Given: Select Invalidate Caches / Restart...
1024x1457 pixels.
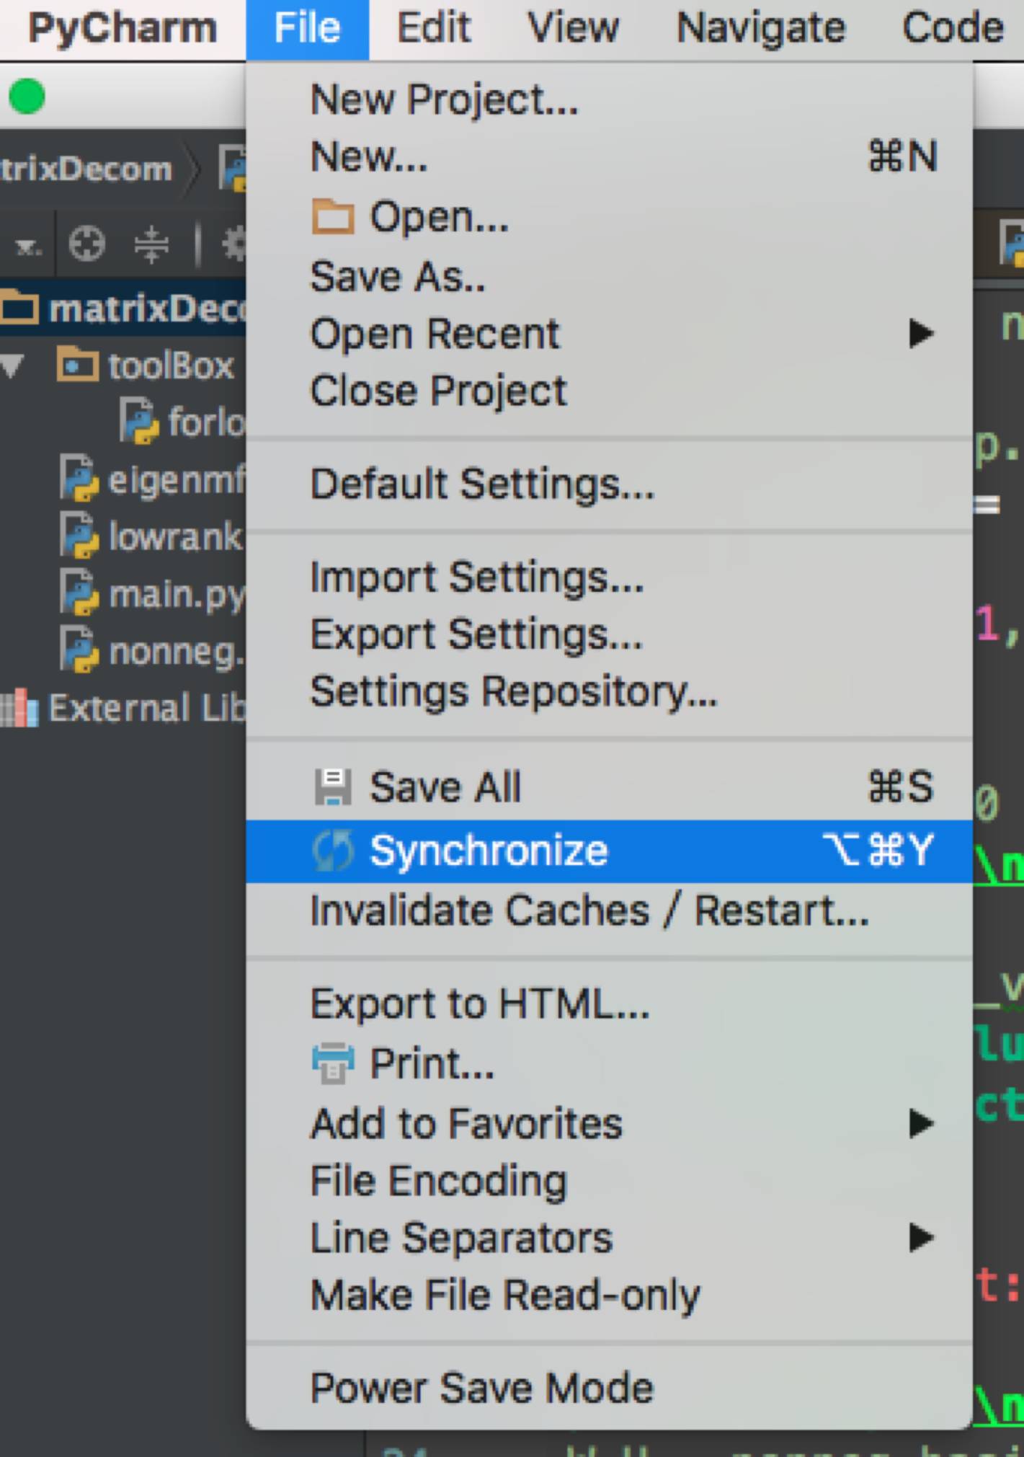Looking at the screenshot, I should tap(610, 911).
